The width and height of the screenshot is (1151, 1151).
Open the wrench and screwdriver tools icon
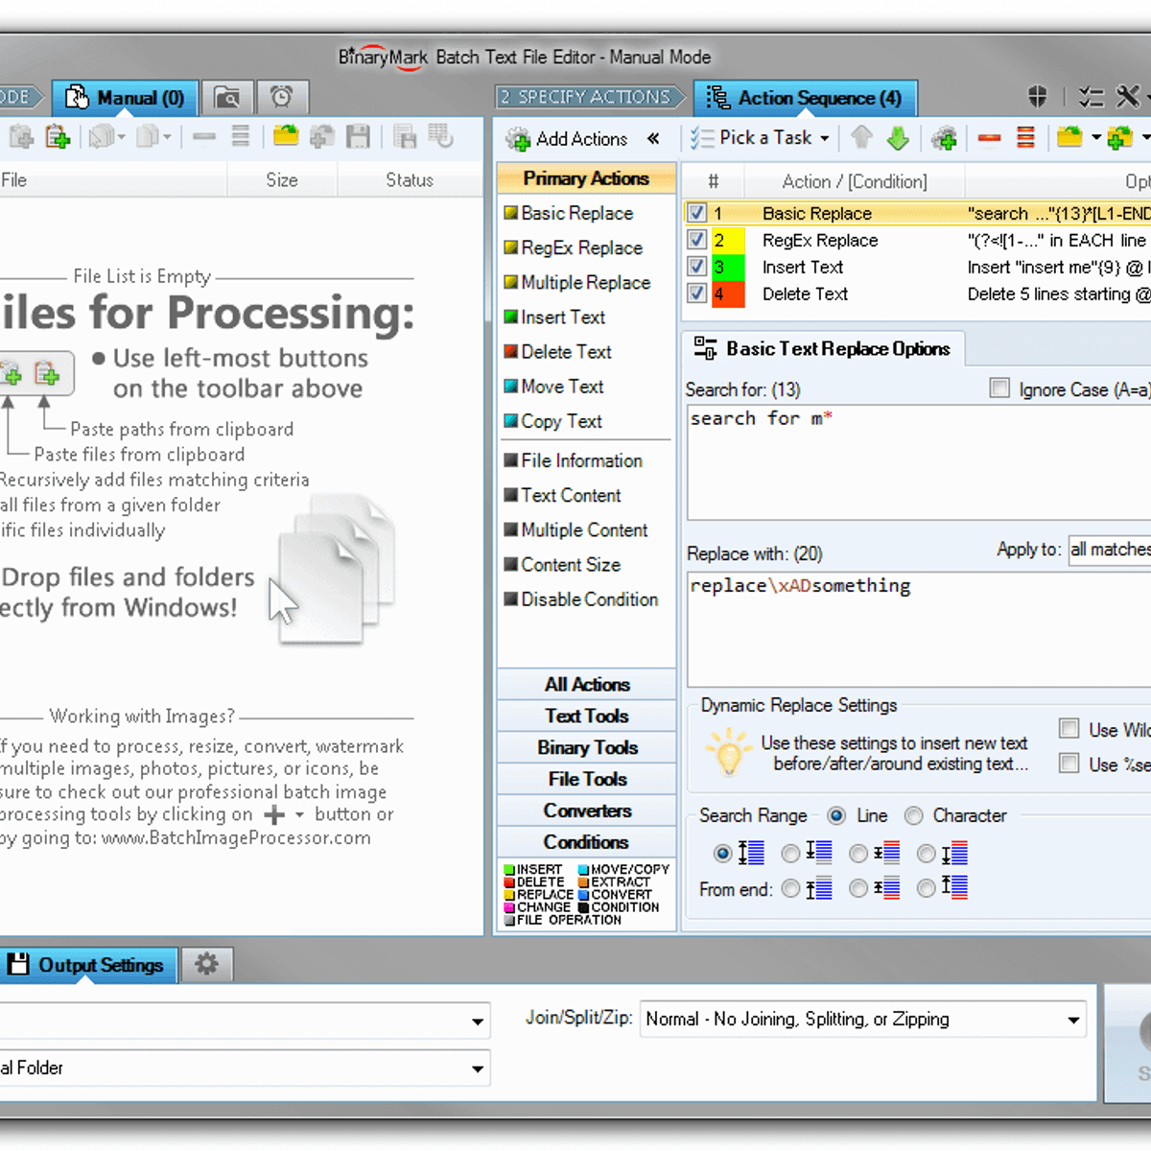pos(1128,97)
